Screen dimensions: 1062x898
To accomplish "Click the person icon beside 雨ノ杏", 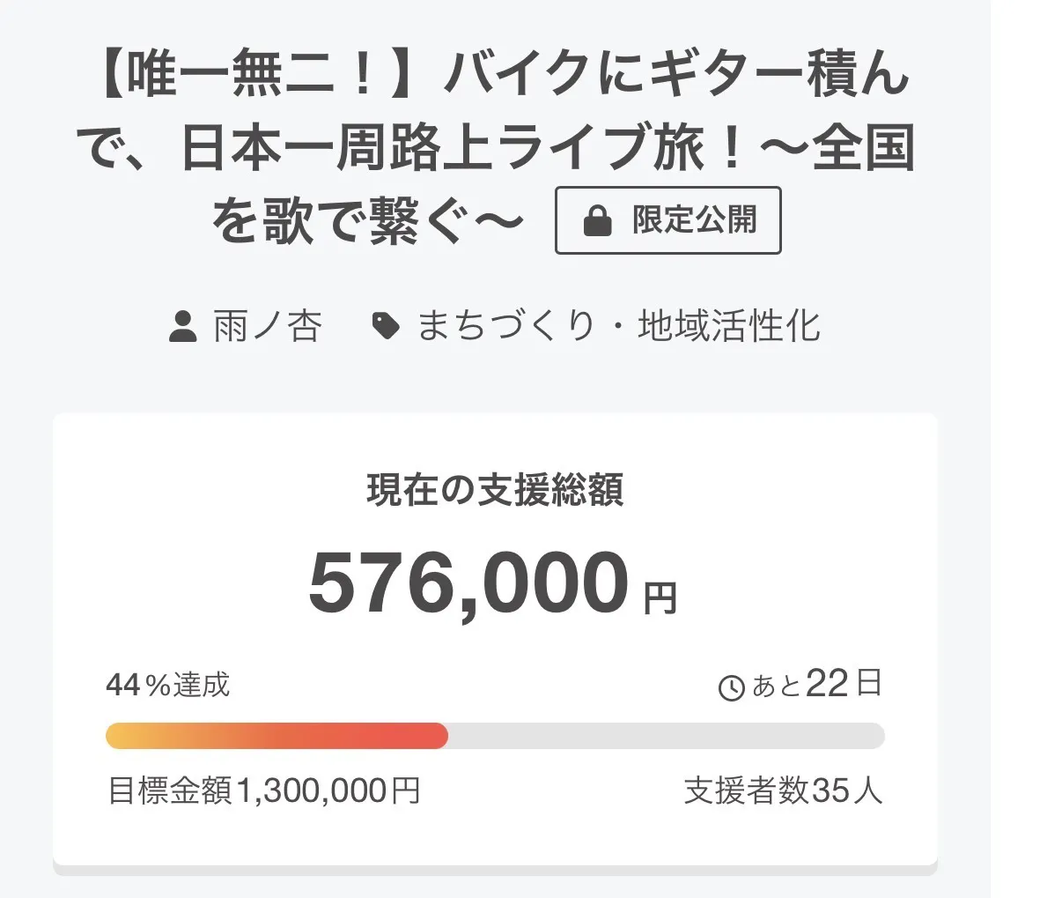I will (x=182, y=326).
